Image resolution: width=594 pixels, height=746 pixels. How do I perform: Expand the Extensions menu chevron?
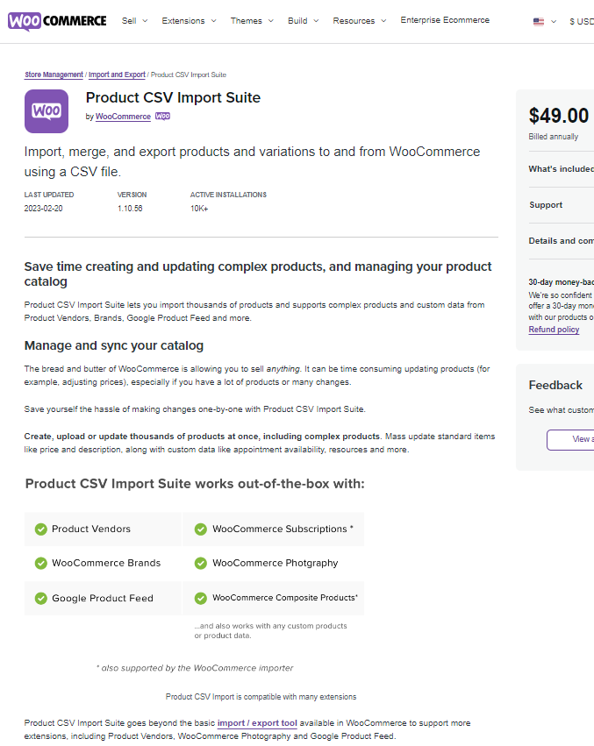point(213,21)
